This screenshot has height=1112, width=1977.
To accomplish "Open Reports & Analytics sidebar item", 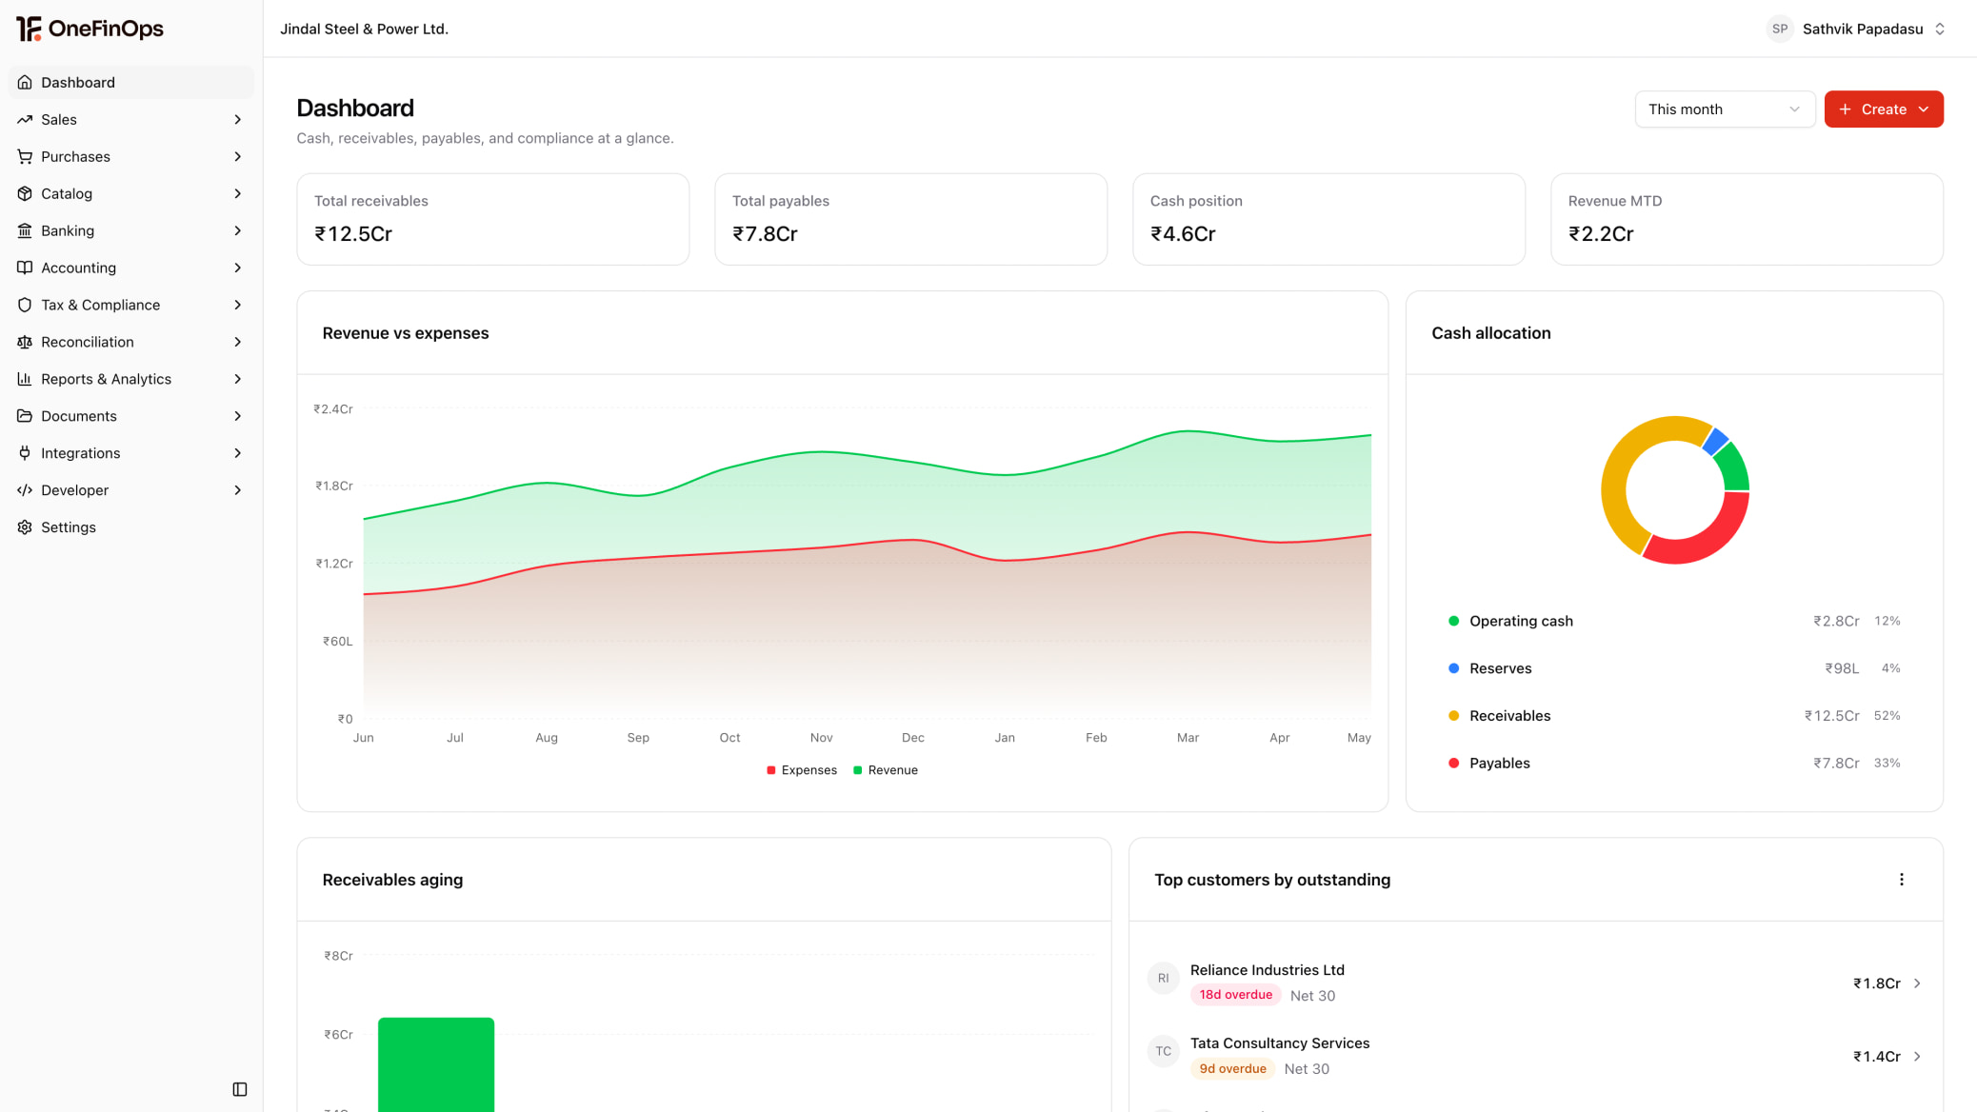I will tap(131, 380).
